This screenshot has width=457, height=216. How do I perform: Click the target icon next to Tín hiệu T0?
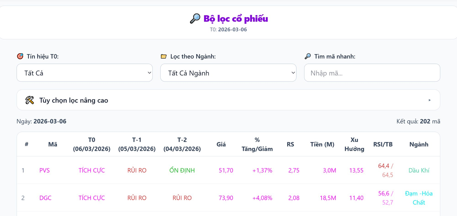[20, 56]
